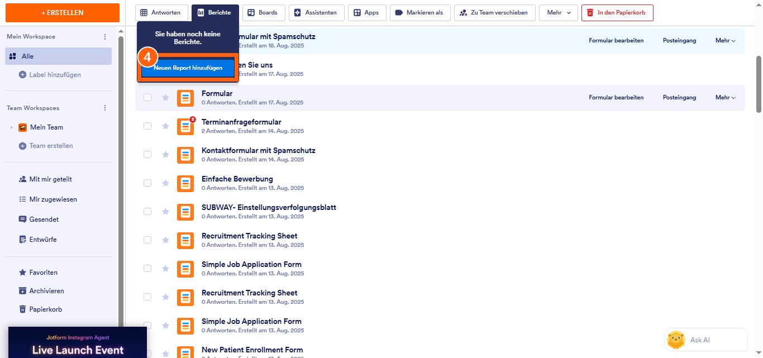Select the Terminanfrageformular checkbox
Screen dimensions: 763x358
click(x=147, y=126)
